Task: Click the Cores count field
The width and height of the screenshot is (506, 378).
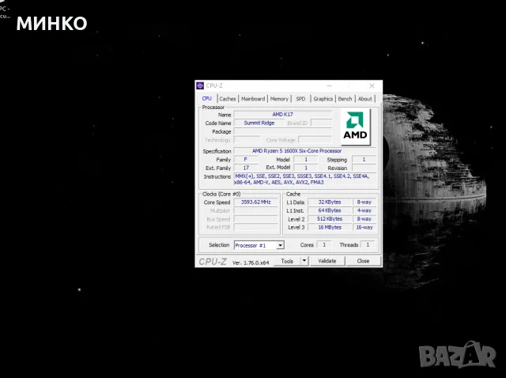Action: [324, 244]
